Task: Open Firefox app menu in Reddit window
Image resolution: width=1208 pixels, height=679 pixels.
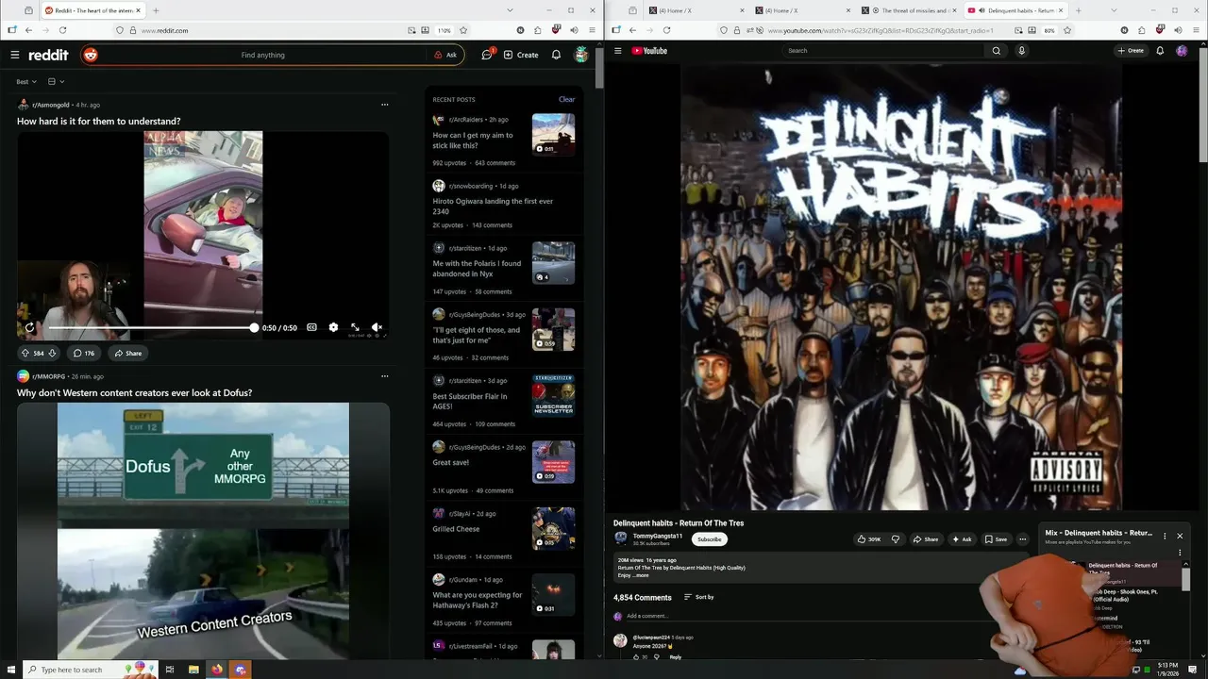Action: click(593, 30)
